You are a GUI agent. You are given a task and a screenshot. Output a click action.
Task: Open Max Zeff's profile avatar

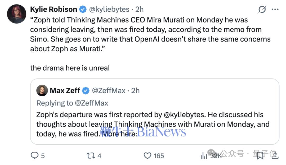coord(42,90)
